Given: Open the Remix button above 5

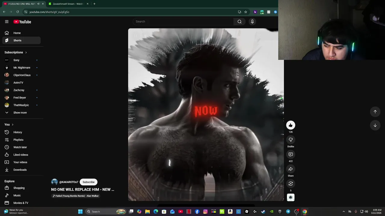Looking at the screenshot, I should (291, 184).
